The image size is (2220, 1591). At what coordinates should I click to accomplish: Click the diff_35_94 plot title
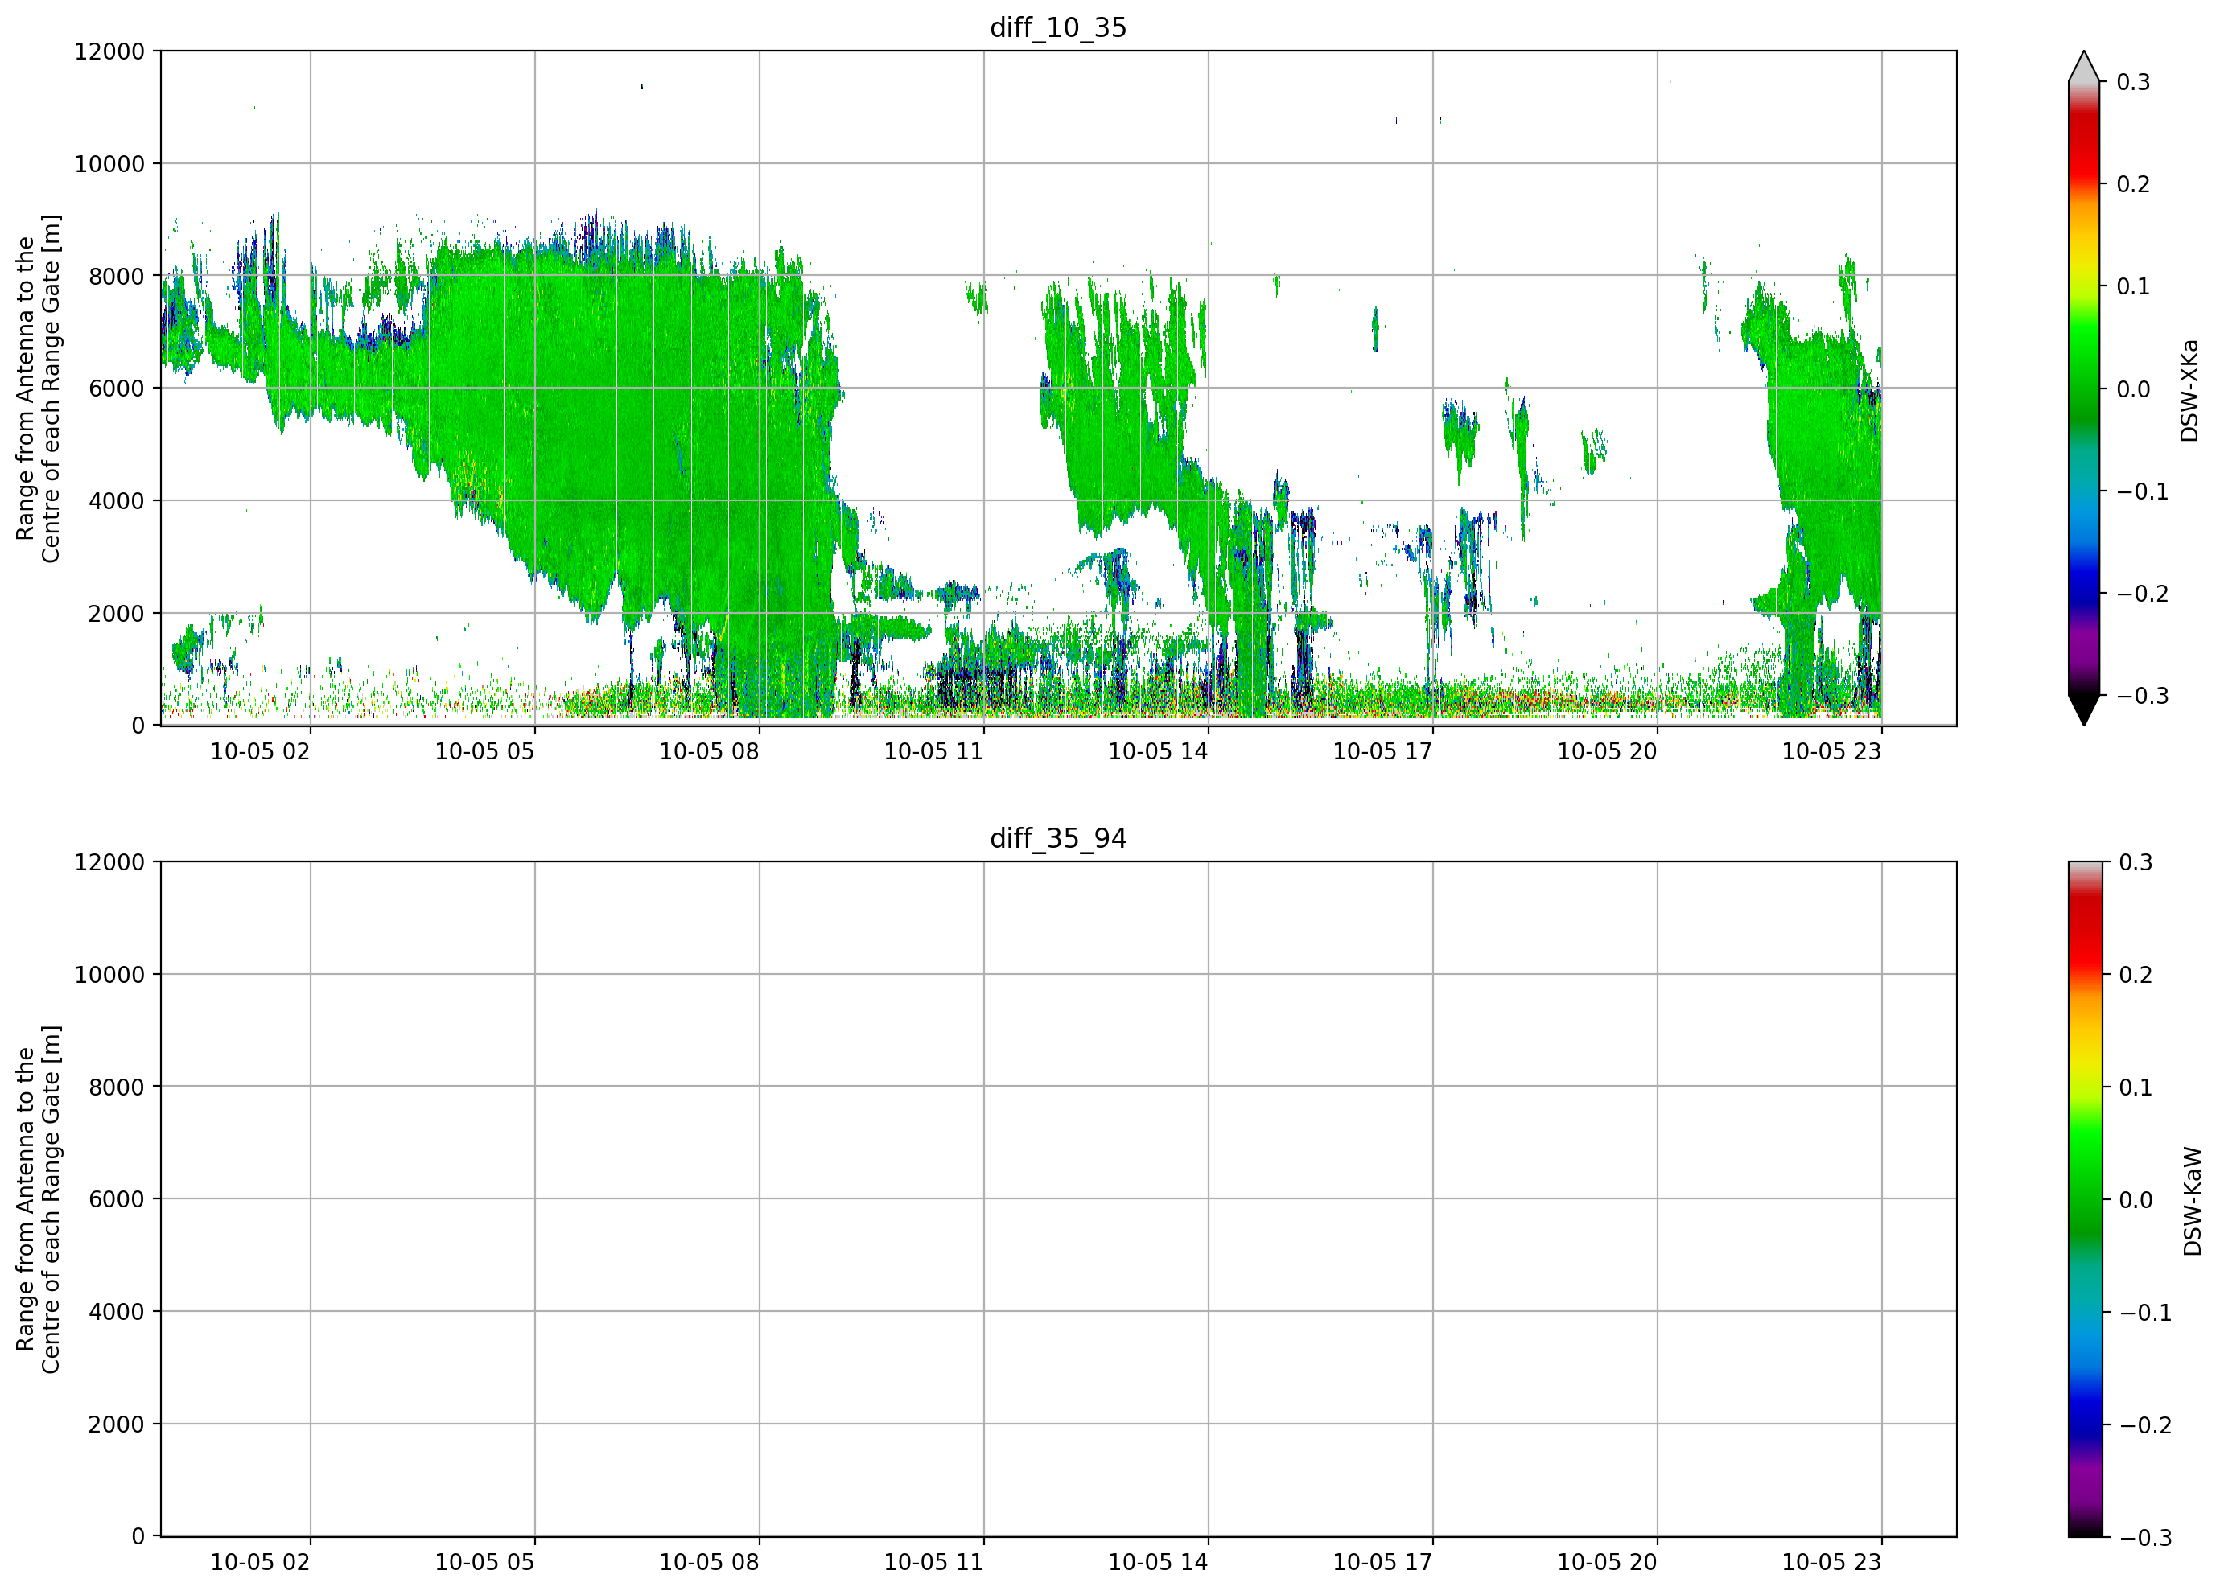pyautogui.click(x=1058, y=839)
